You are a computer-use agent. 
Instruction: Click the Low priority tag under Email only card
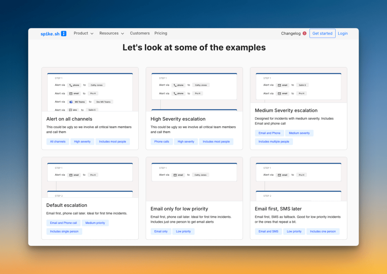(x=184, y=231)
